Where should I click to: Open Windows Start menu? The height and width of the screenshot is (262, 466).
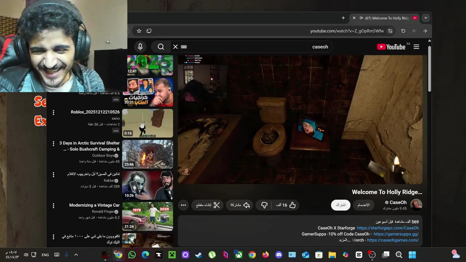(412, 255)
